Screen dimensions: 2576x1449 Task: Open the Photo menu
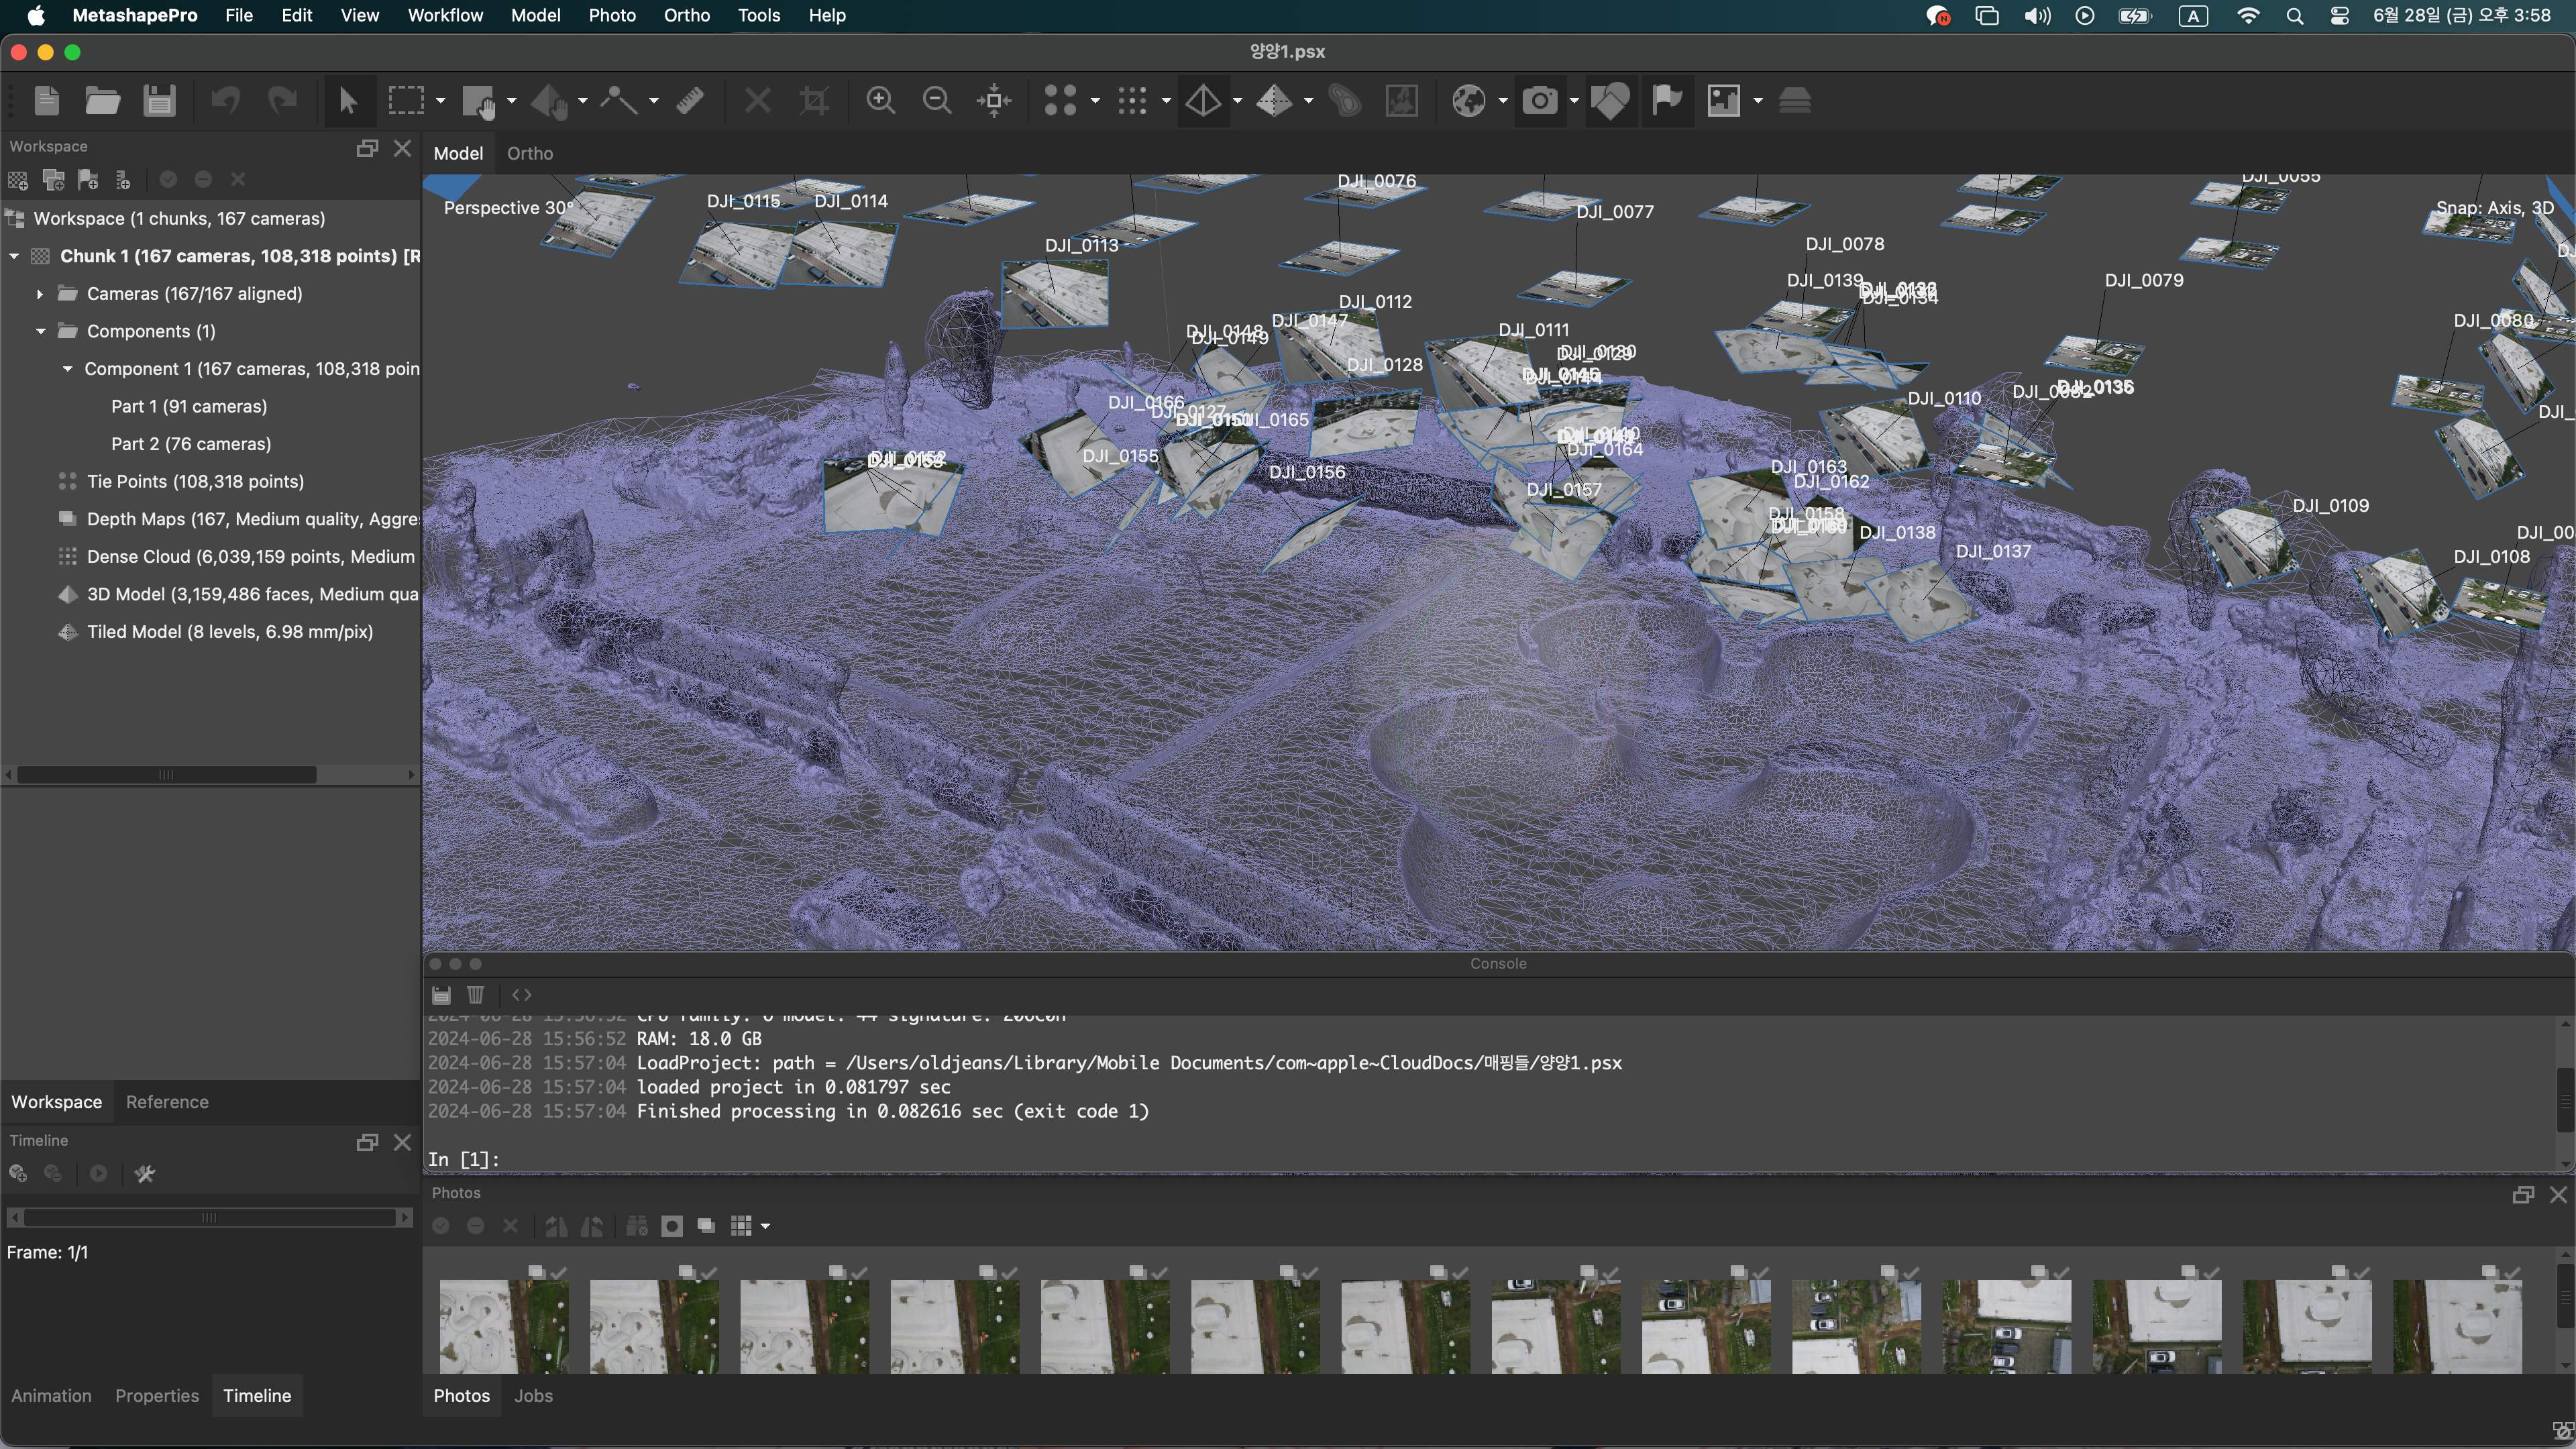tap(612, 15)
